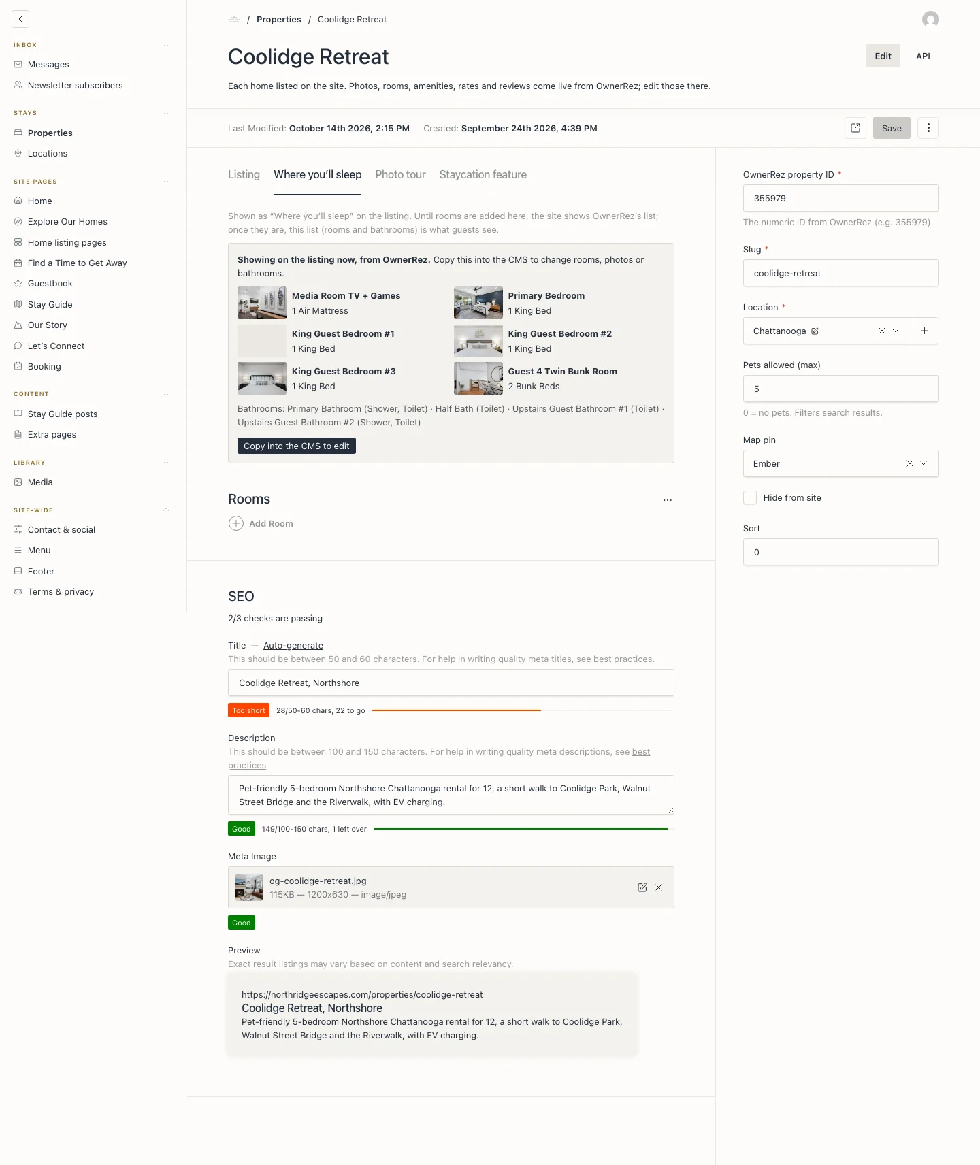Open Messages from the sidebar

pos(48,65)
